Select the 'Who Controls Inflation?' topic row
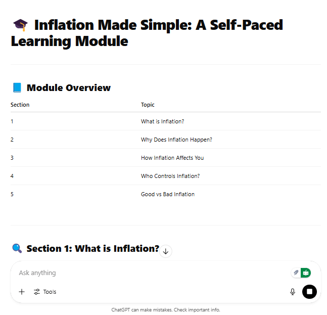Viewport: 327px width, 315px height. coord(166,176)
